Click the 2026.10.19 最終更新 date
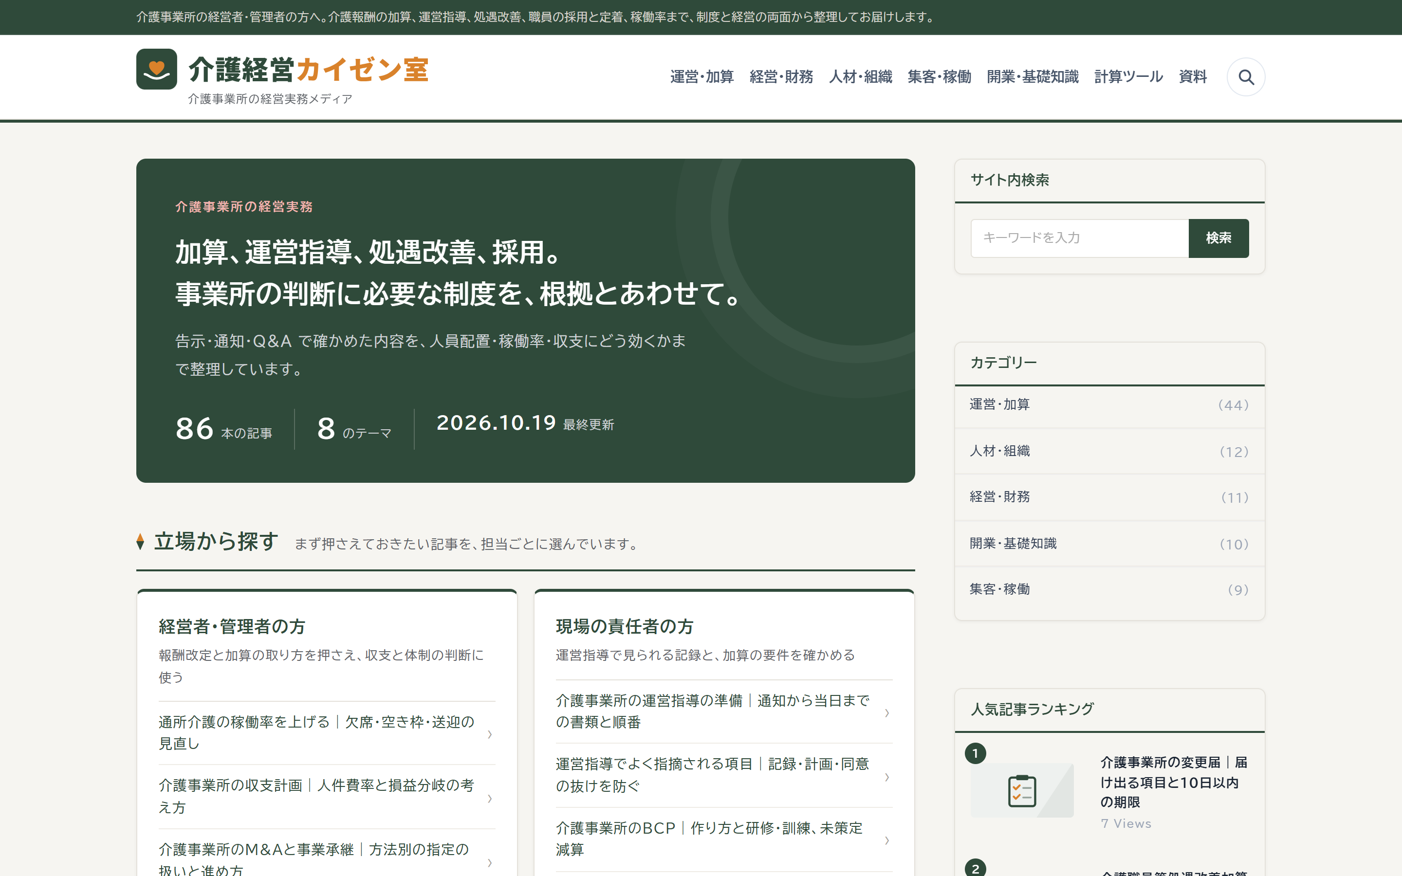1402x876 pixels. pyautogui.click(x=525, y=423)
